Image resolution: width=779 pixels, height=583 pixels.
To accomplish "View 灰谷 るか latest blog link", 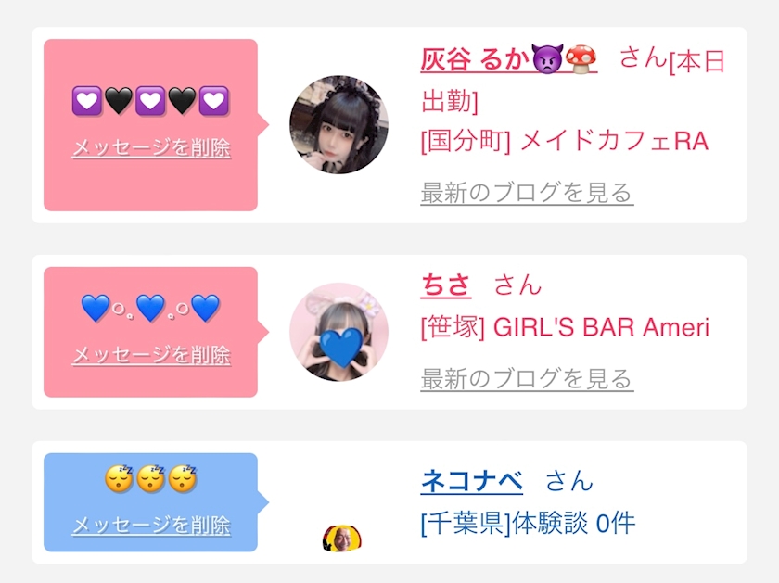I will tap(527, 193).
